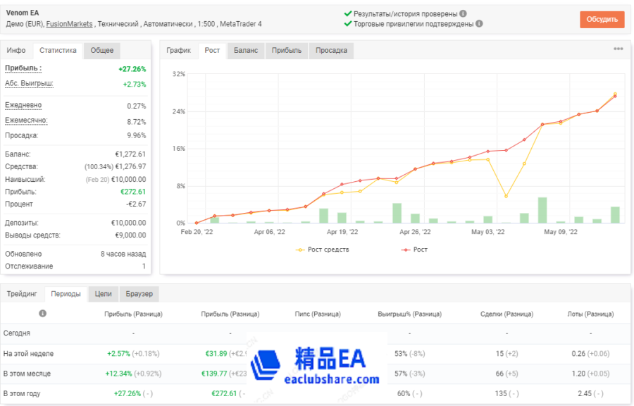The width and height of the screenshot is (634, 406).
Task: Click info icon beside Торговые привилегии подтверждены
Action: pyautogui.click(x=479, y=23)
